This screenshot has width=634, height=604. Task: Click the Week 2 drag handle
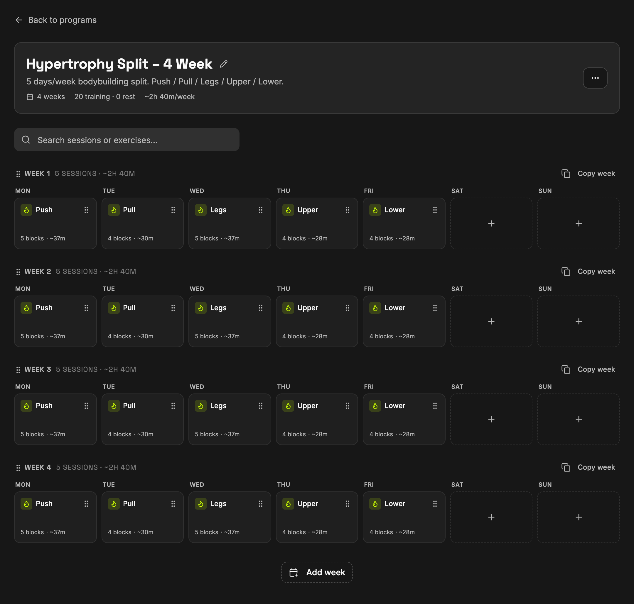[x=18, y=272]
